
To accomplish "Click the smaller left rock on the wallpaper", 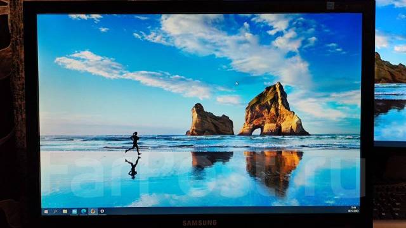I will tap(210, 120).
